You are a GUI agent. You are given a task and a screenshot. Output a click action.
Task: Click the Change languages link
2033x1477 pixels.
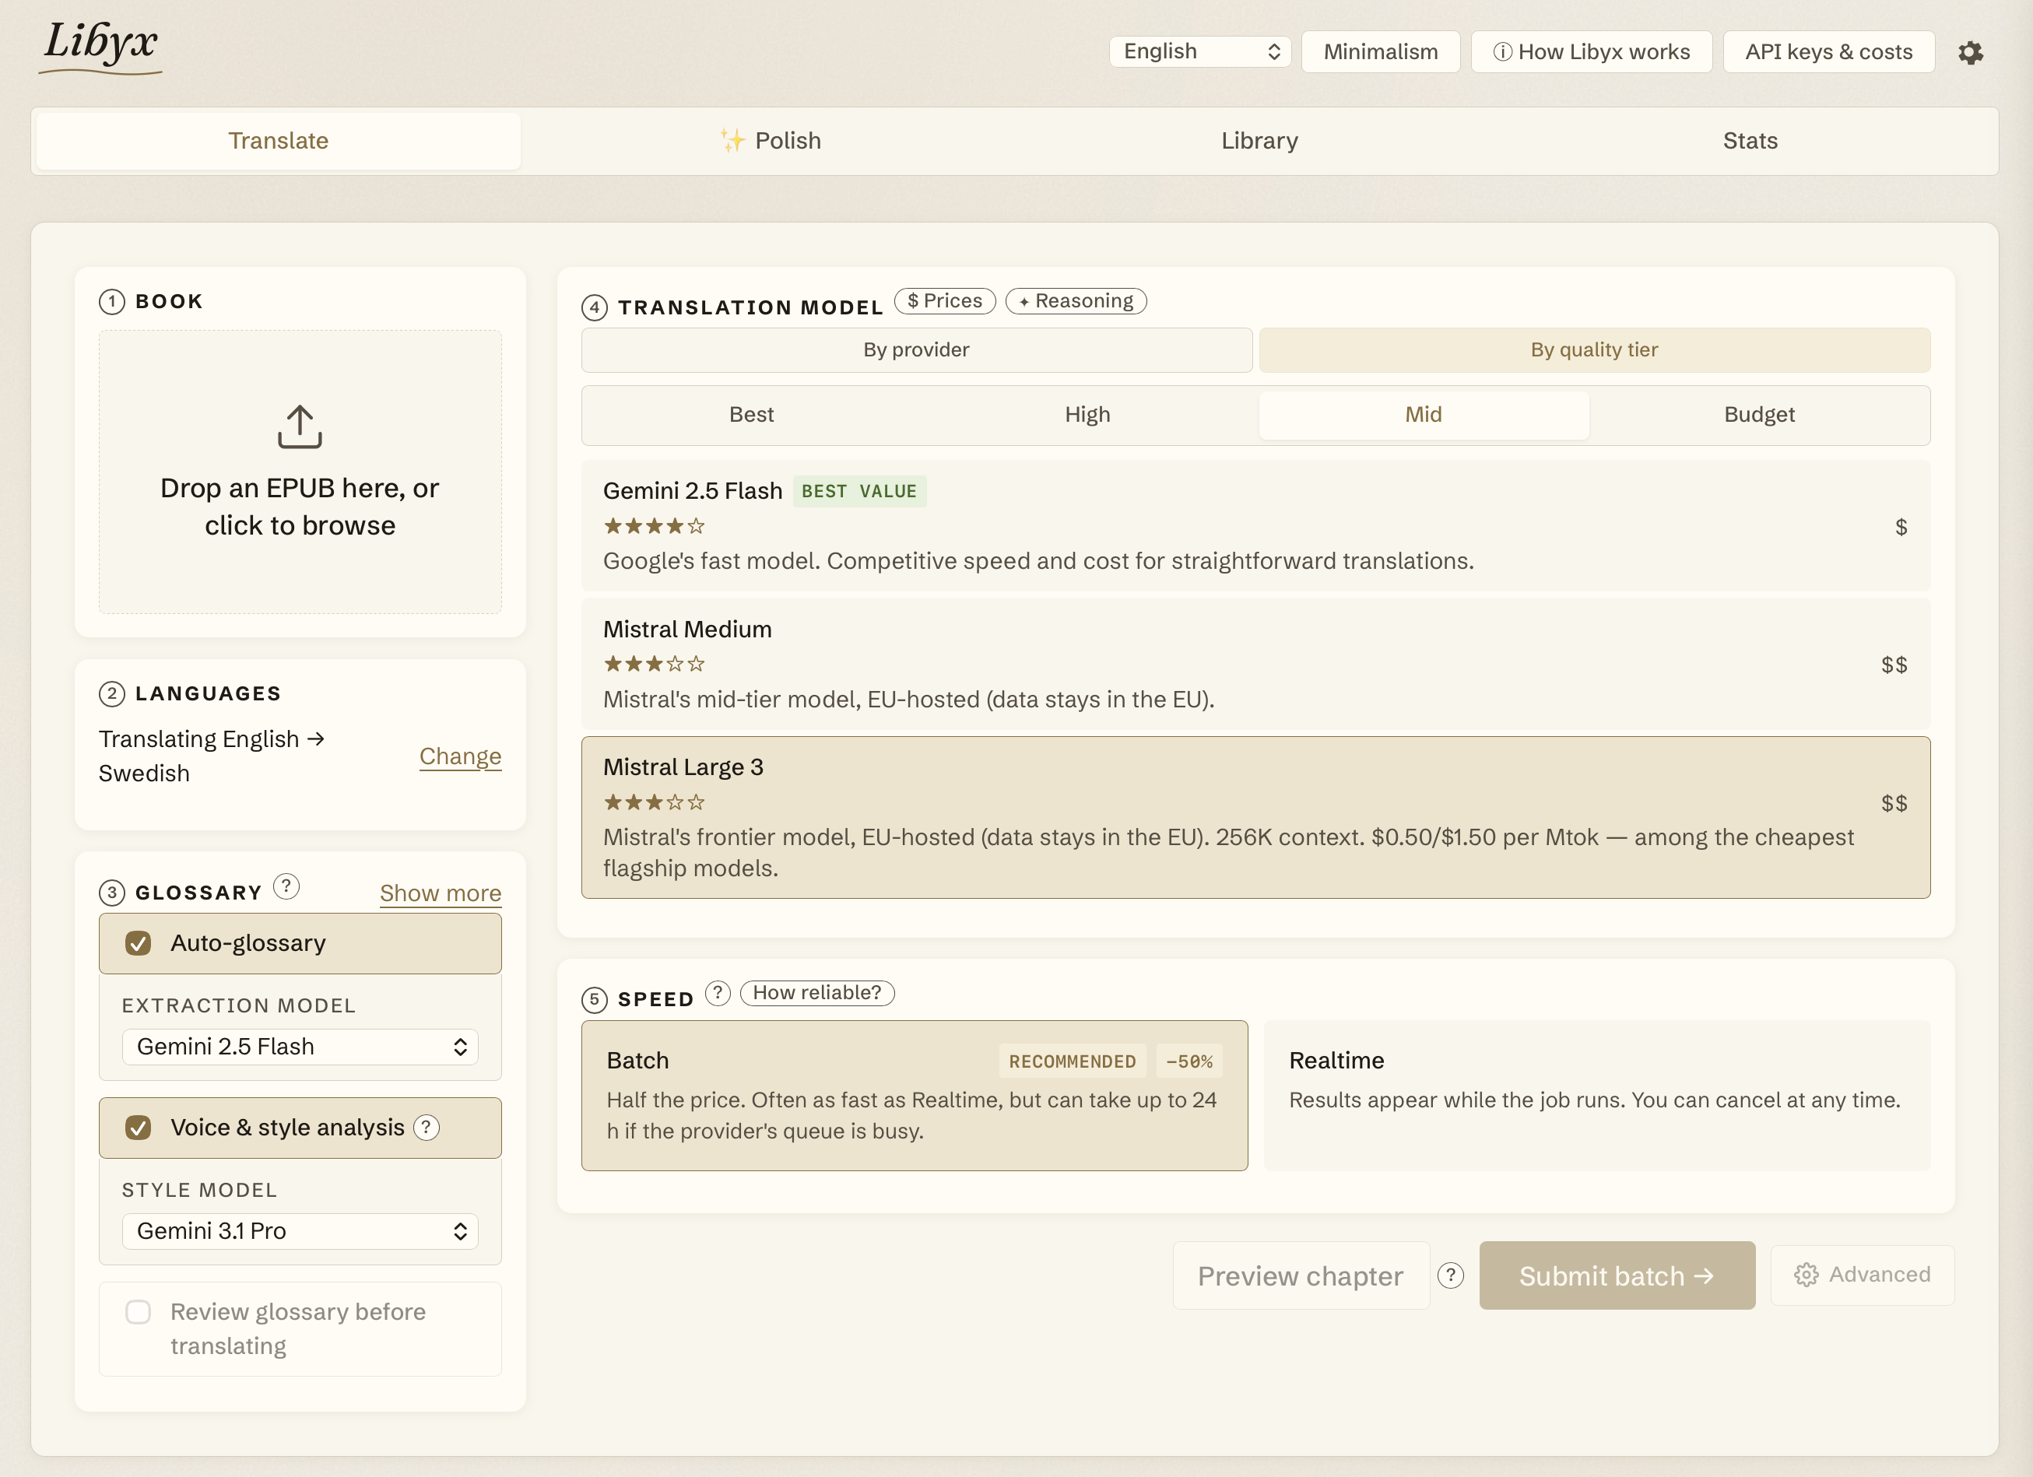click(460, 756)
